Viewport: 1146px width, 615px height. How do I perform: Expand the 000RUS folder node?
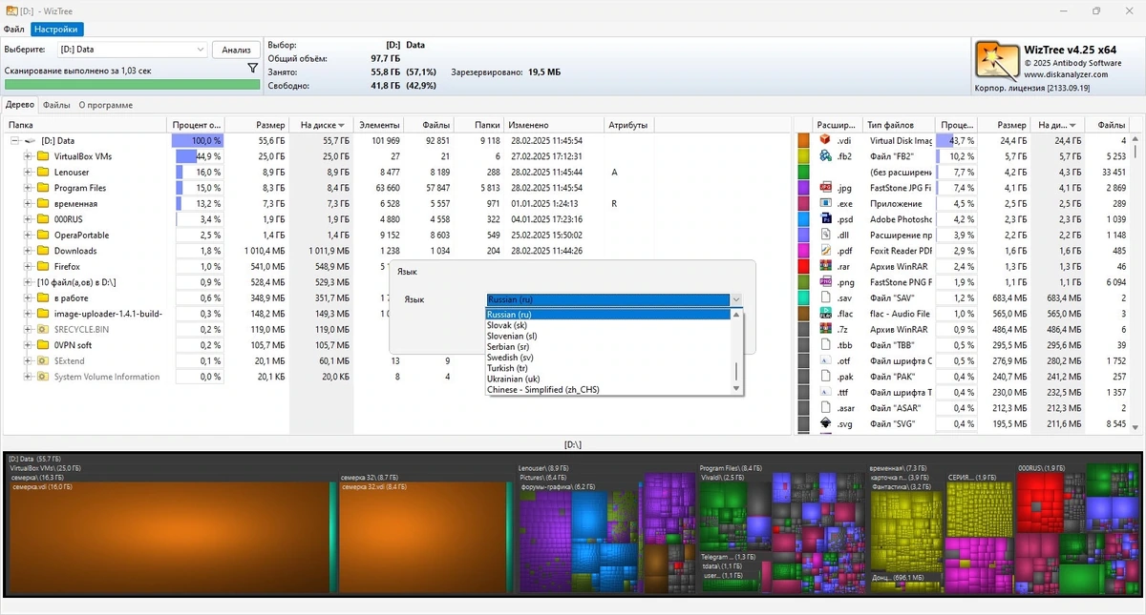28,219
